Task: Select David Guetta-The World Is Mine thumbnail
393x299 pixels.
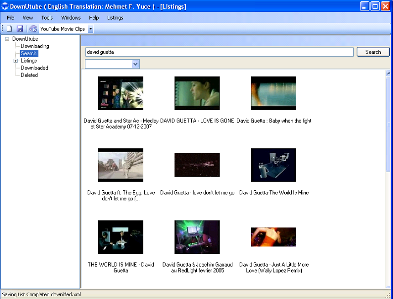Action: click(x=273, y=165)
